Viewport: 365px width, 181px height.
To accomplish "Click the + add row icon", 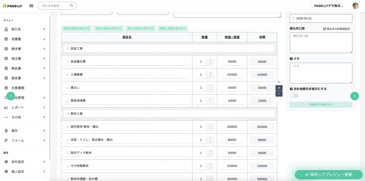I will tap(279, 94).
